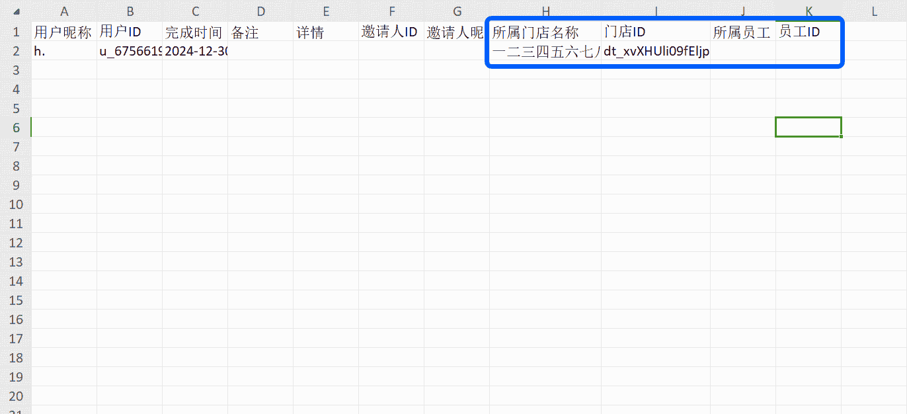
Task: Click the 用户昵称 header cell
Action: pyautogui.click(x=64, y=32)
